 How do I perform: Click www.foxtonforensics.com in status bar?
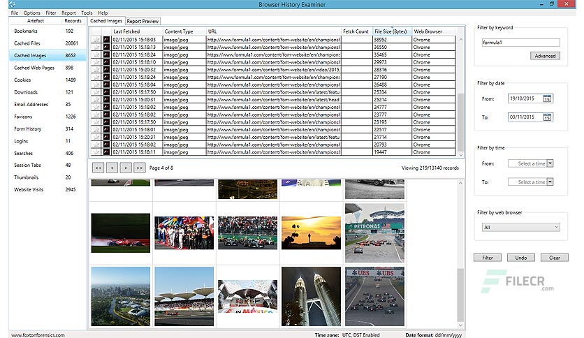(38, 335)
